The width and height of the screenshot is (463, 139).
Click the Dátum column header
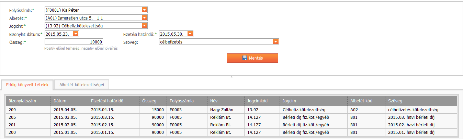(x=60, y=101)
